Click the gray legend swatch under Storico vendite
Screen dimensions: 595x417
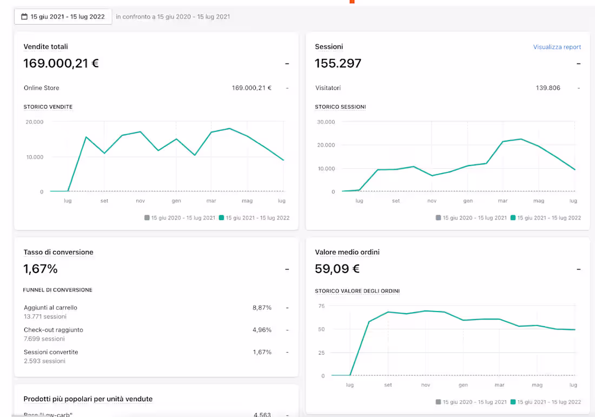(147, 218)
